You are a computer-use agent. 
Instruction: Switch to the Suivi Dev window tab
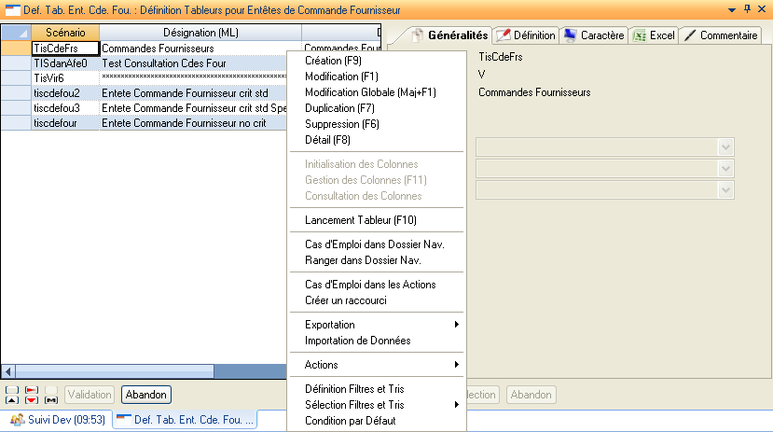coord(56,421)
